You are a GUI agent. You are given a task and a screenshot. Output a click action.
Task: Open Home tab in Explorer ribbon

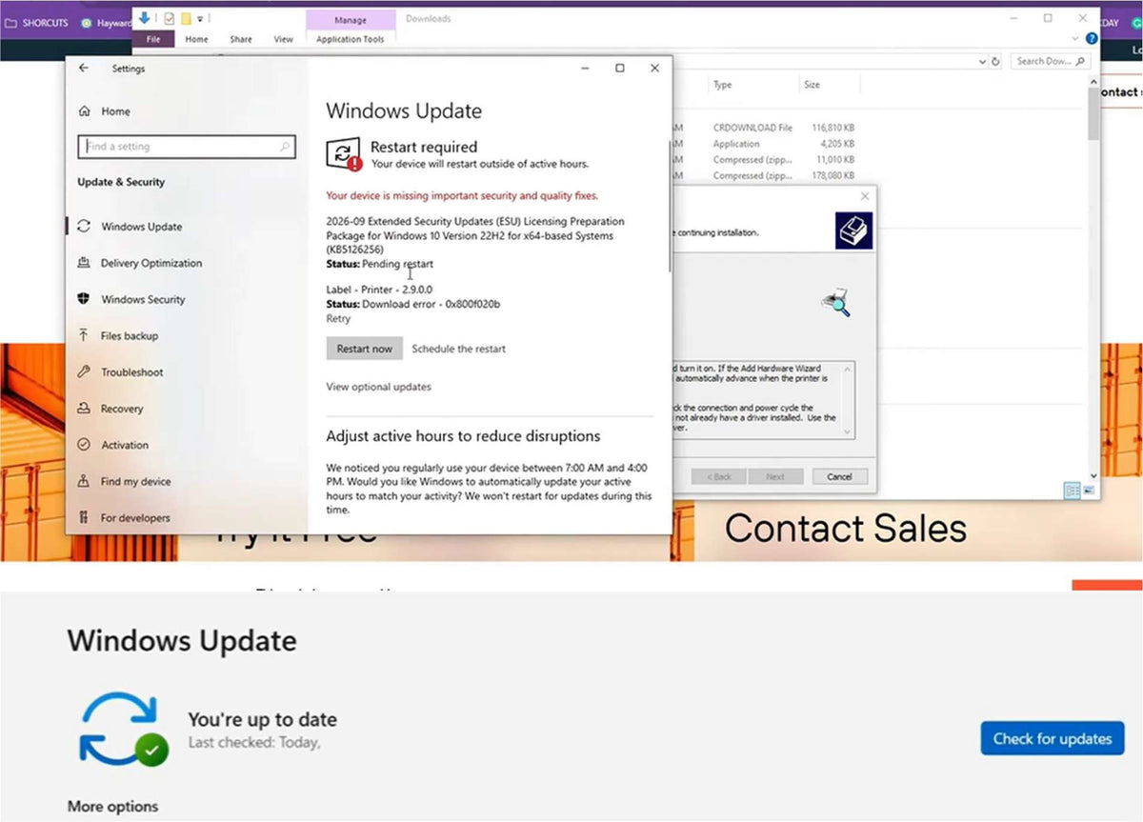197,39
